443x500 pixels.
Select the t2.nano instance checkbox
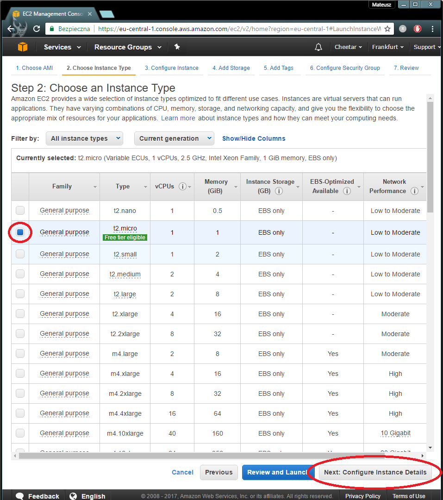click(20, 211)
